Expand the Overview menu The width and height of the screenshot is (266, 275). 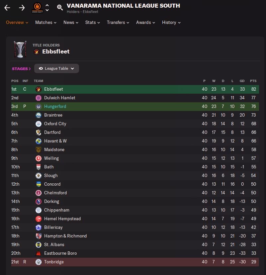point(17,23)
